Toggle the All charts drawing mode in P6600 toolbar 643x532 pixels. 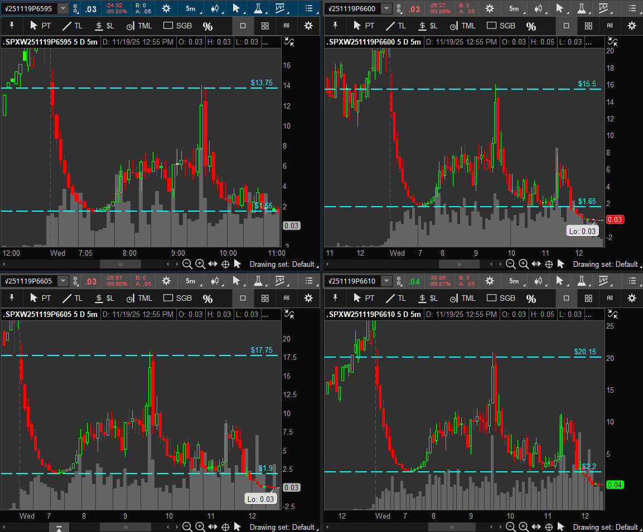[x=610, y=26]
